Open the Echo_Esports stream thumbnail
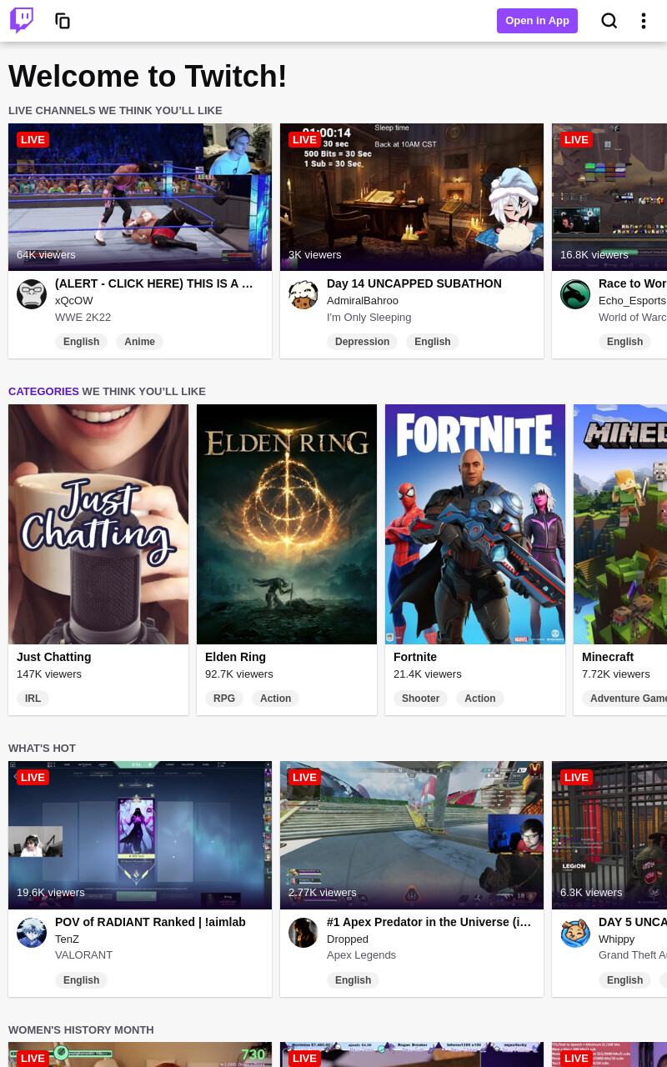Viewport: 667px width, 1067px height. click(609, 198)
